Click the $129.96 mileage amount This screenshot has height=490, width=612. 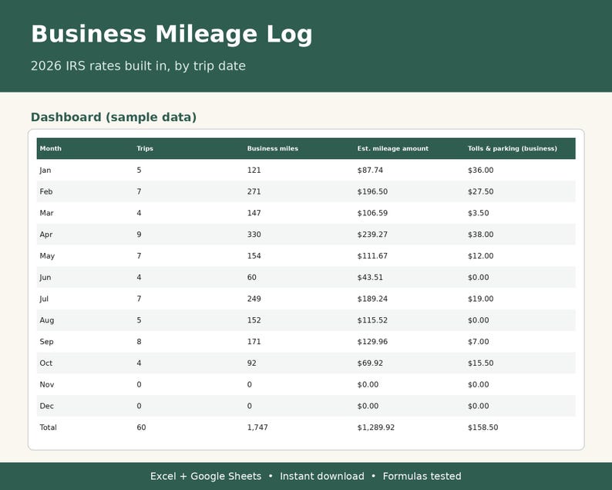point(372,342)
